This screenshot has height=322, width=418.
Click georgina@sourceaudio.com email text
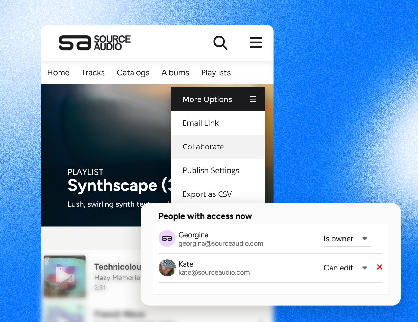point(221,244)
